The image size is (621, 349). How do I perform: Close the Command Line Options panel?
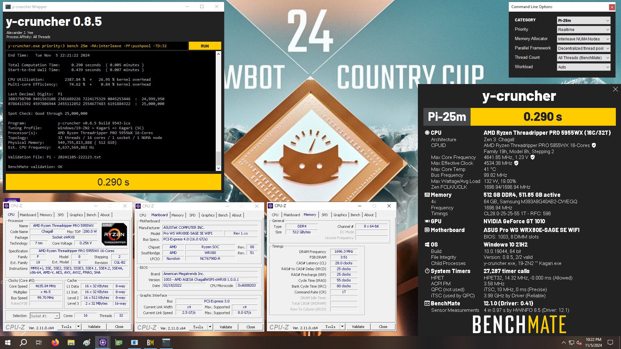[612, 7]
